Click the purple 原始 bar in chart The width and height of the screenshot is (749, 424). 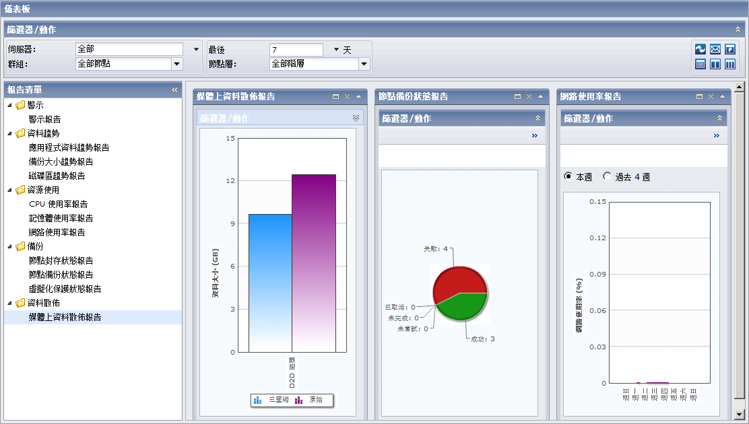(314, 264)
